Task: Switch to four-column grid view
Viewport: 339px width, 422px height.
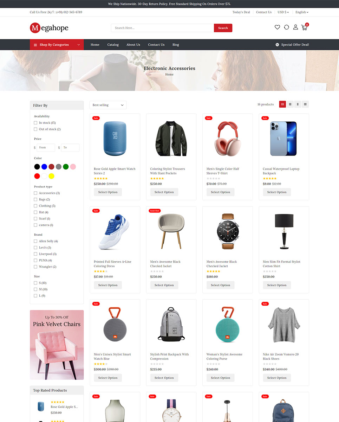Action: point(282,104)
